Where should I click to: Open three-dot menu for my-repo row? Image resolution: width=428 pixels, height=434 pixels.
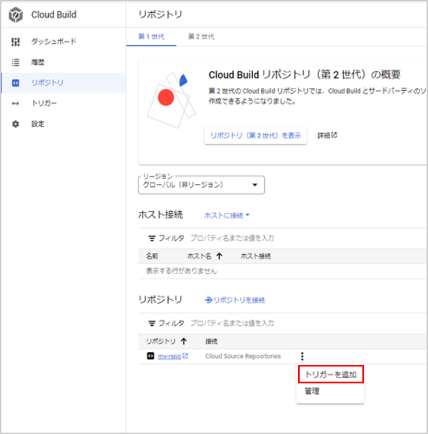click(301, 357)
